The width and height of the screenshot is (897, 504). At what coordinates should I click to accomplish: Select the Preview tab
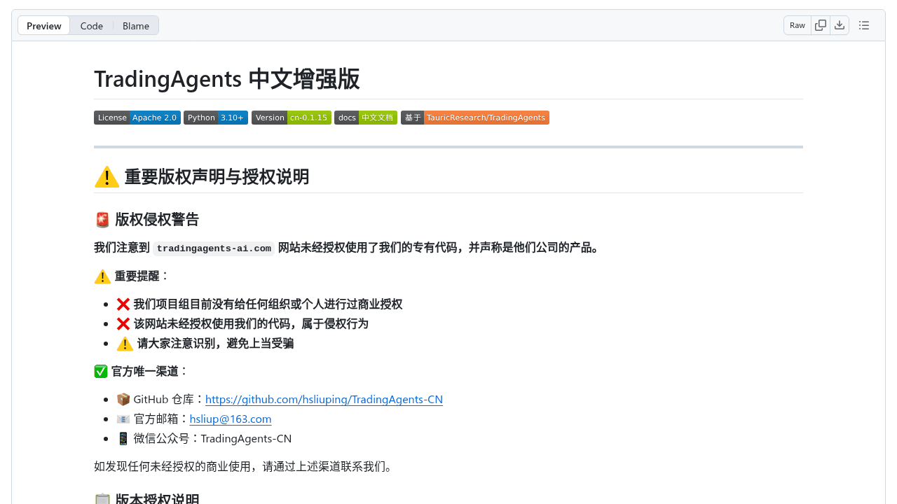click(x=43, y=25)
